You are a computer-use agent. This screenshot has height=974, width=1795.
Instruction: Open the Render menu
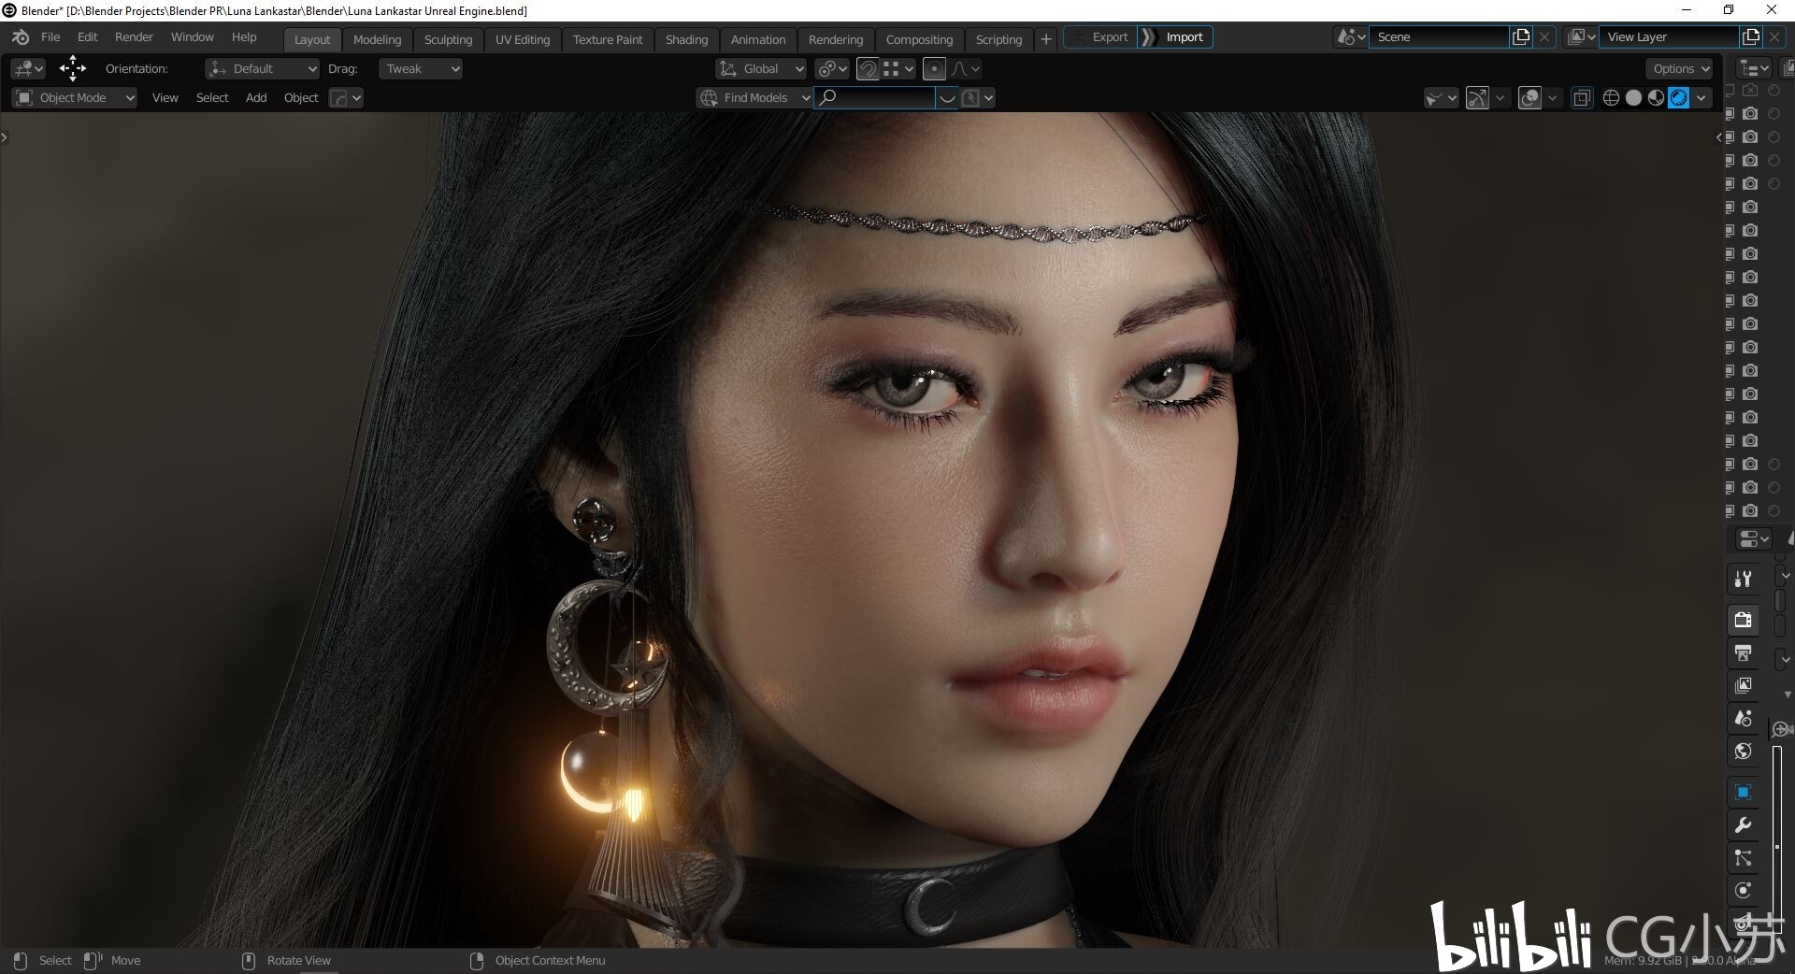pyautogui.click(x=134, y=37)
